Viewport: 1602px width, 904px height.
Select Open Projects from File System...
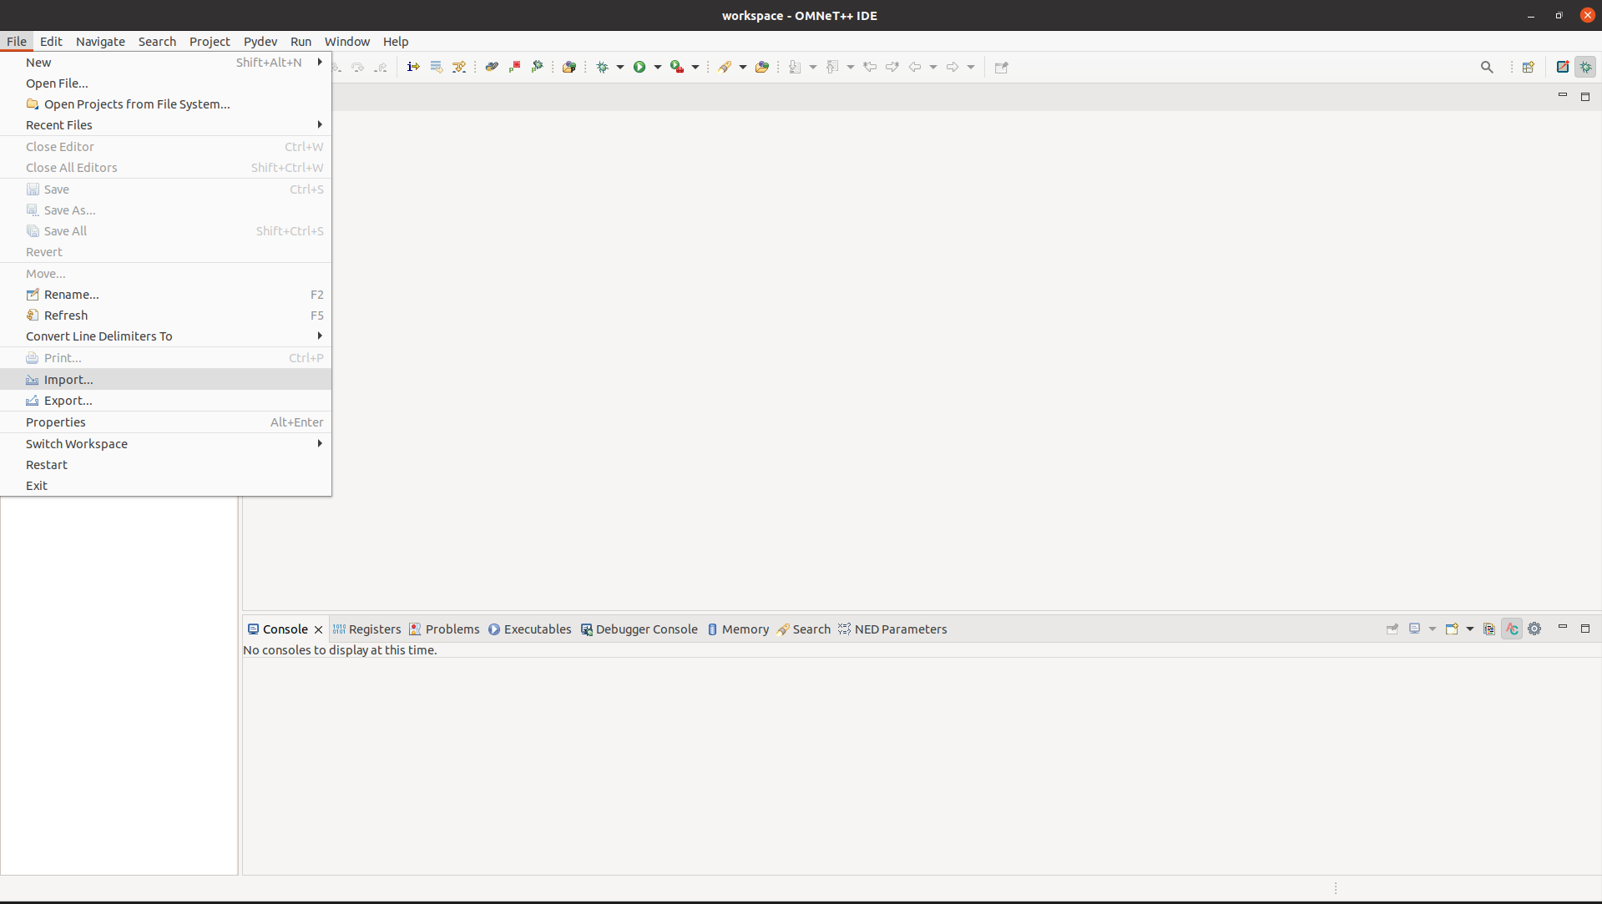tap(166, 104)
